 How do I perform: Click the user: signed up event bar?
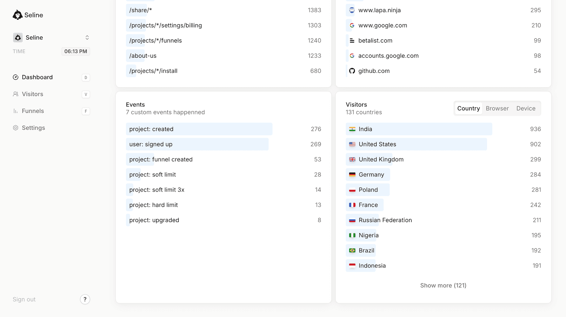(x=197, y=144)
